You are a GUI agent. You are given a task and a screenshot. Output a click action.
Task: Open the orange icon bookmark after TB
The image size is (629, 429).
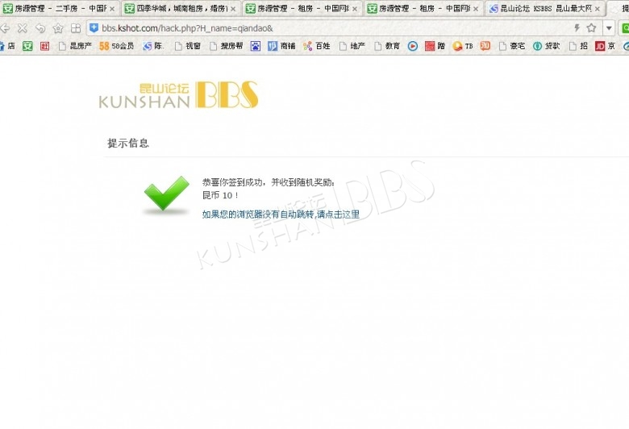click(485, 46)
